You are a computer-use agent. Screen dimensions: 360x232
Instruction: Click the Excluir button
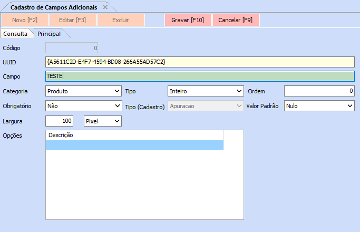[x=120, y=20]
